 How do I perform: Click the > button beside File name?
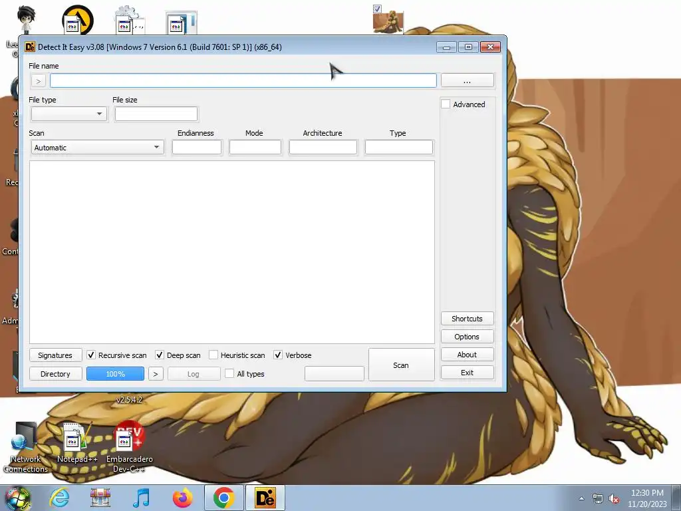(38, 81)
